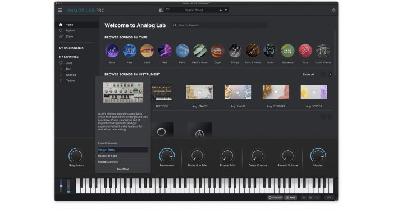The image size is (393, 209).
Task: Select the Acid V instrument thumbnail
Action: (123, 92)
